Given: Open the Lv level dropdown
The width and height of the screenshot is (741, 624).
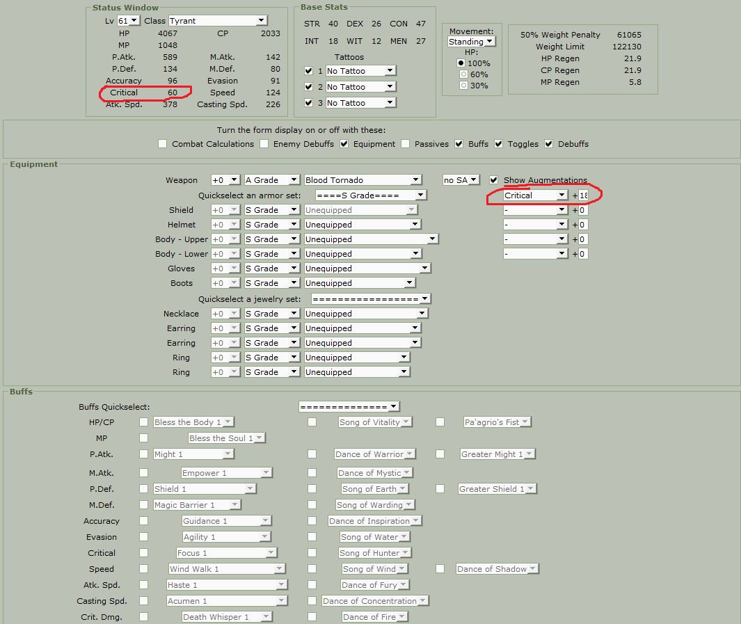Looking at the screenshot, I should (128, 21).
